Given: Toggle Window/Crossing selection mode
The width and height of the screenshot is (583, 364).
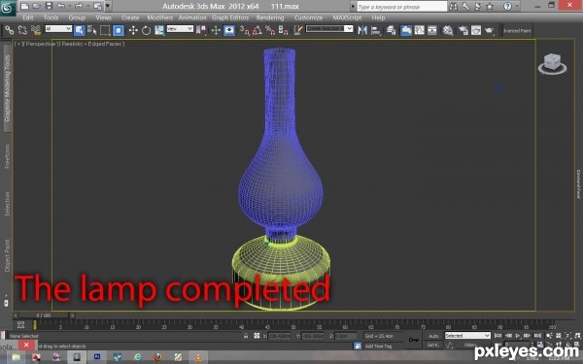Looking at the screenshot, I should [x=119, y=30].
